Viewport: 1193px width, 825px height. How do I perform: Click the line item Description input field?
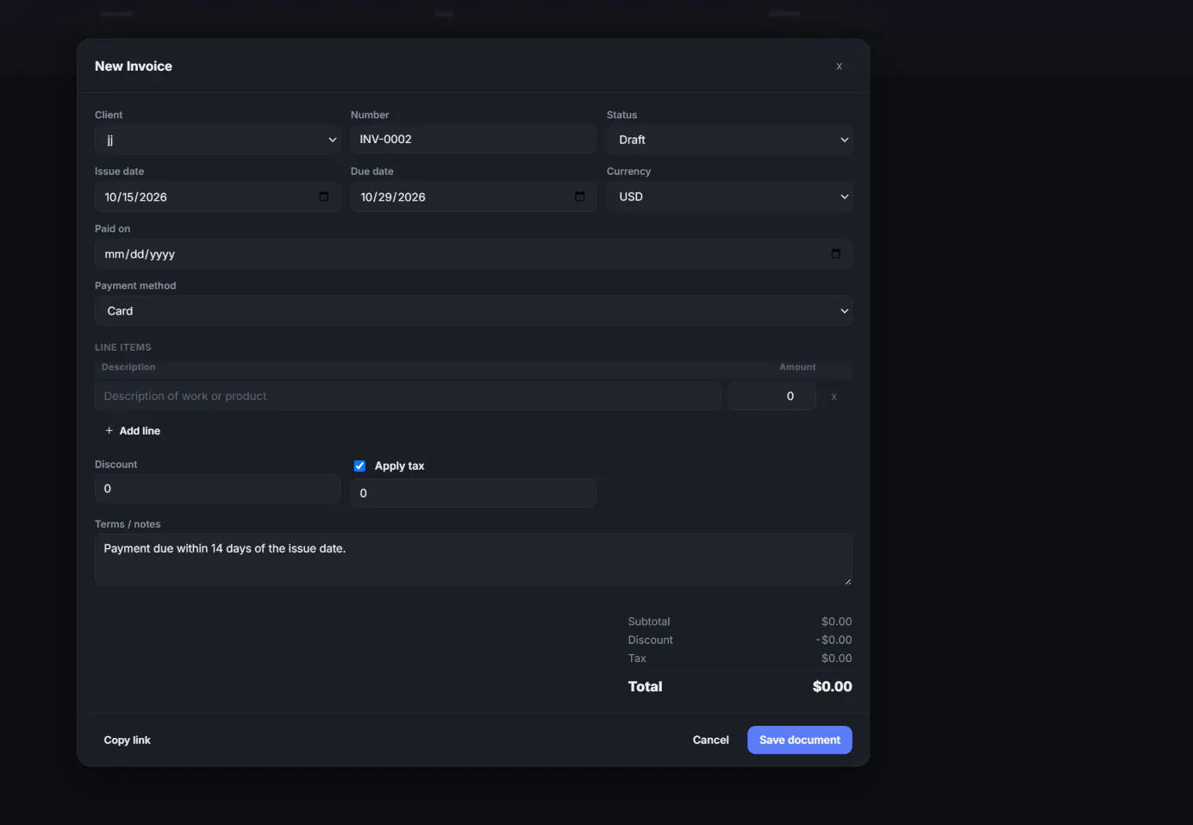(x=408, y=396)
